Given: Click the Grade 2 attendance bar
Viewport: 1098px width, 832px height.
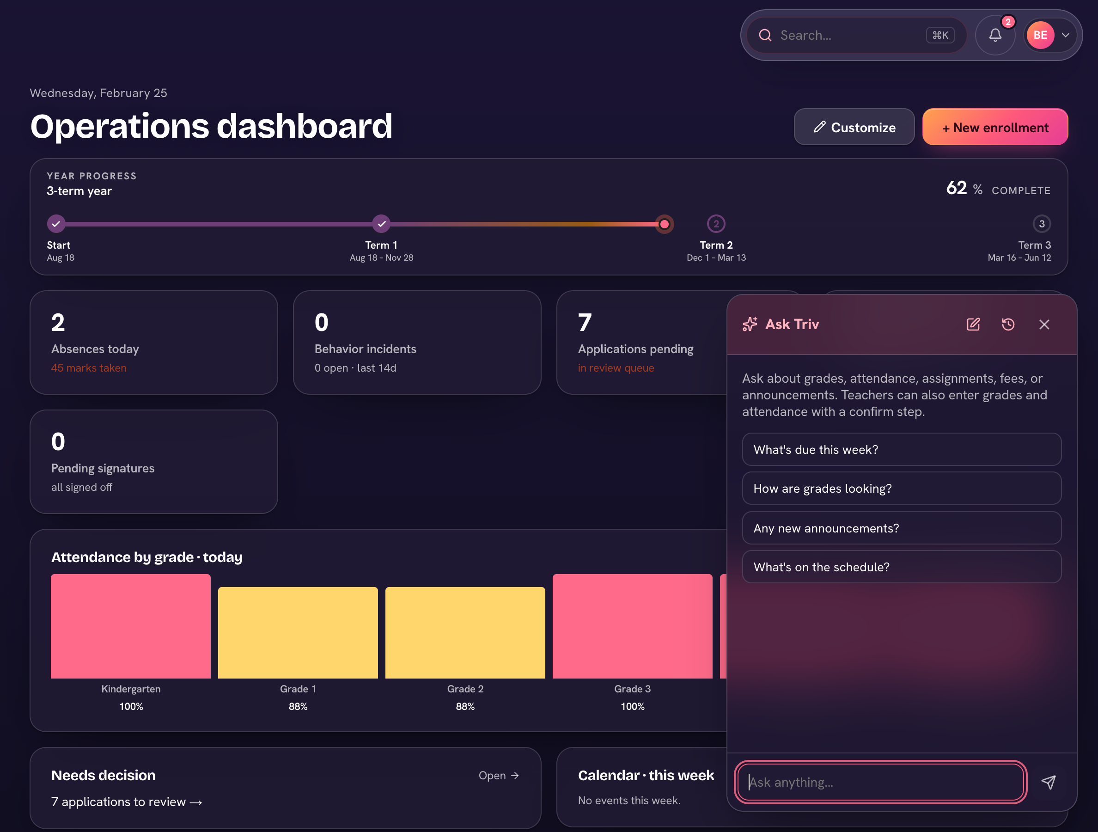Looking at the screenshot, I should [x=465, y=632].
